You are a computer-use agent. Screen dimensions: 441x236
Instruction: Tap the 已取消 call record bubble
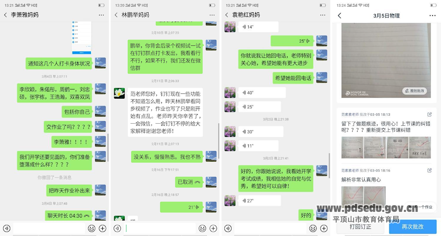(189, 182)
